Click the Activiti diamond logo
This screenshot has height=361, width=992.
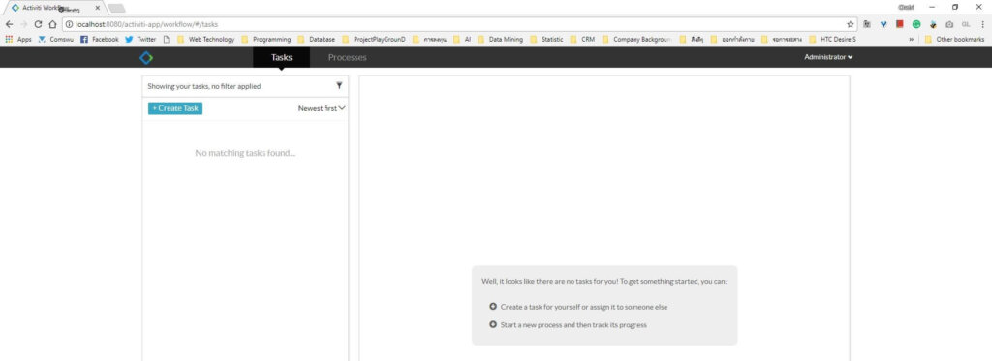tap(146, 57)
